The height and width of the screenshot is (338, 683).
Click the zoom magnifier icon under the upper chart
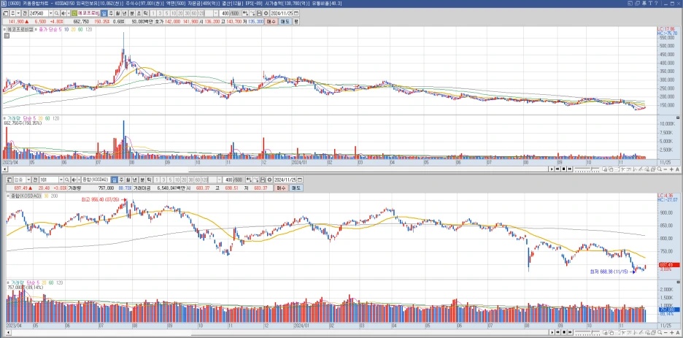[x=659, y=169]
